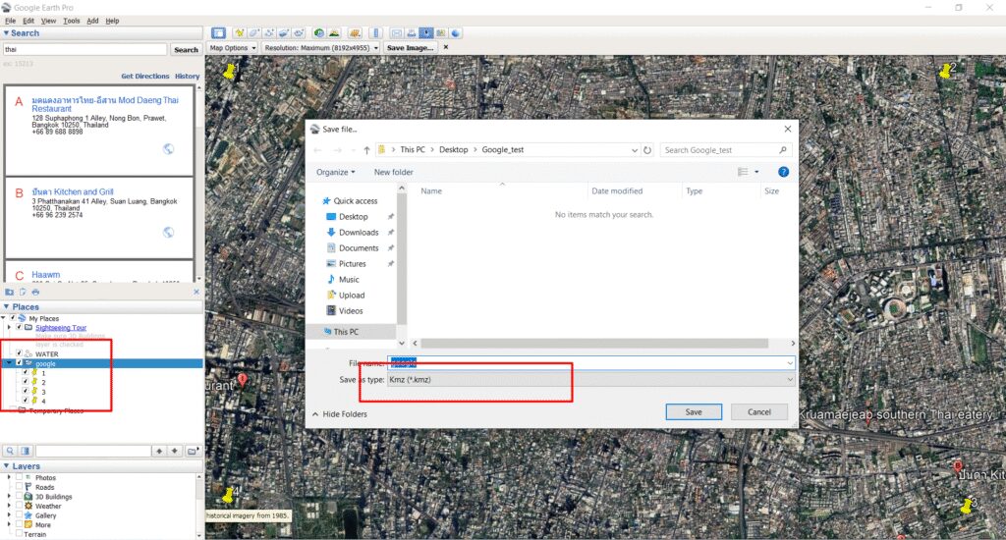
Task: Open the Map Options dropdown
Action: point(232,47)
